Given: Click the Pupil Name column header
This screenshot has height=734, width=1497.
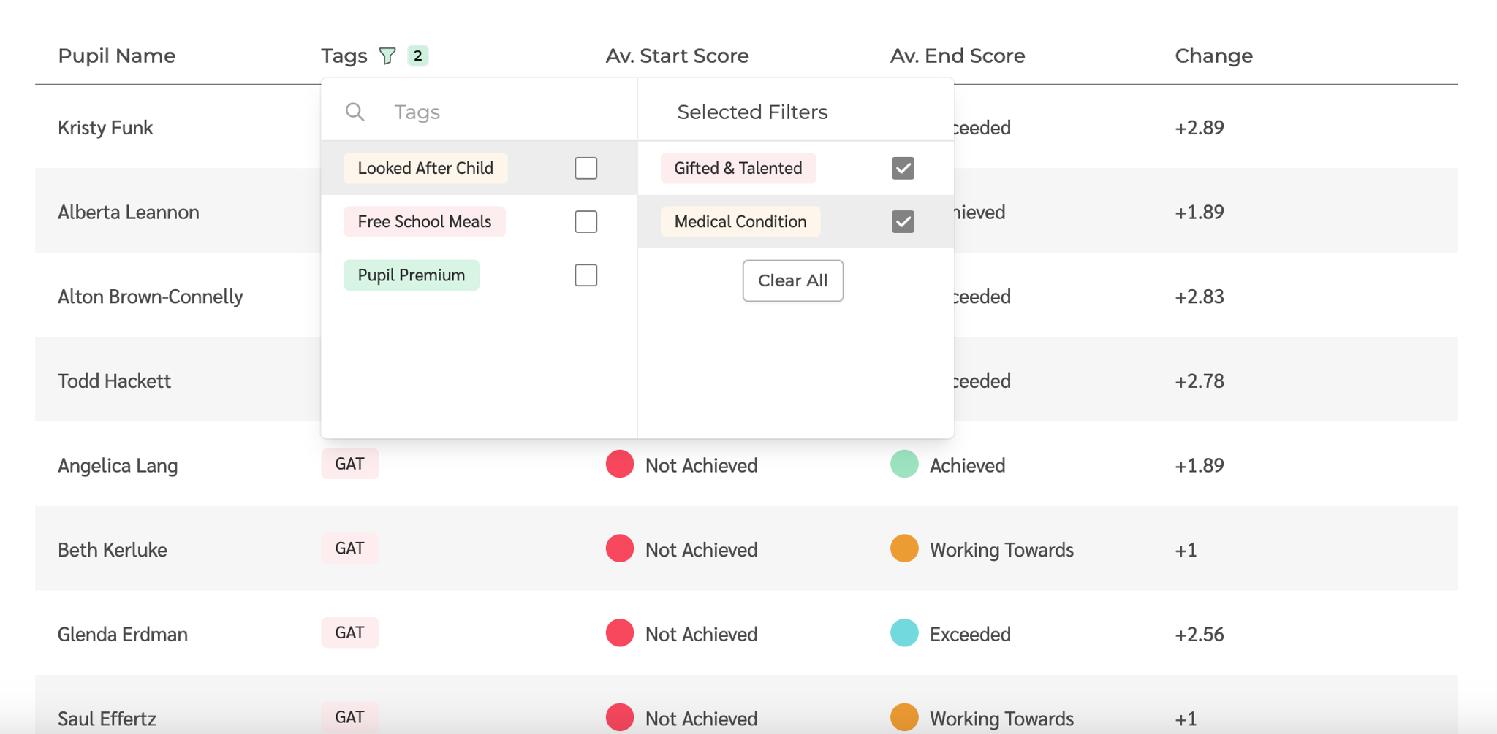Looking at the screenshot, I should pos(117,55).
